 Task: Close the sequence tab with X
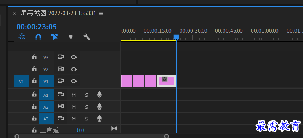coord(14,13)
